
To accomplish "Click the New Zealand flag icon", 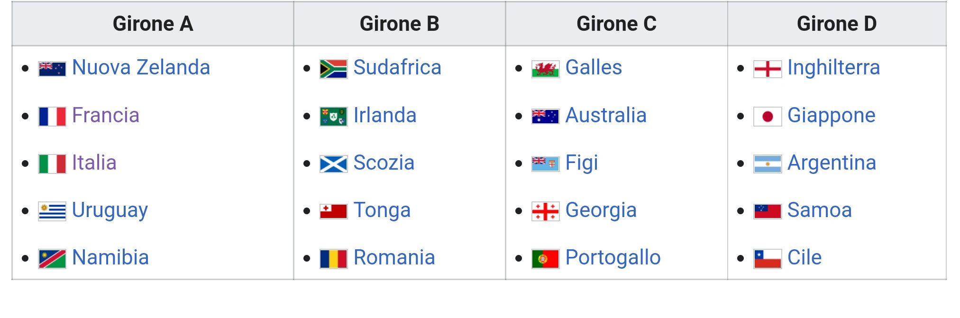I will 52,69.
